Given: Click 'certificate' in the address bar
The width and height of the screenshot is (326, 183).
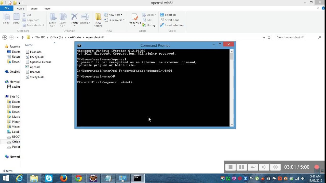Looking at the screenshot, I should tap(74, 37).
